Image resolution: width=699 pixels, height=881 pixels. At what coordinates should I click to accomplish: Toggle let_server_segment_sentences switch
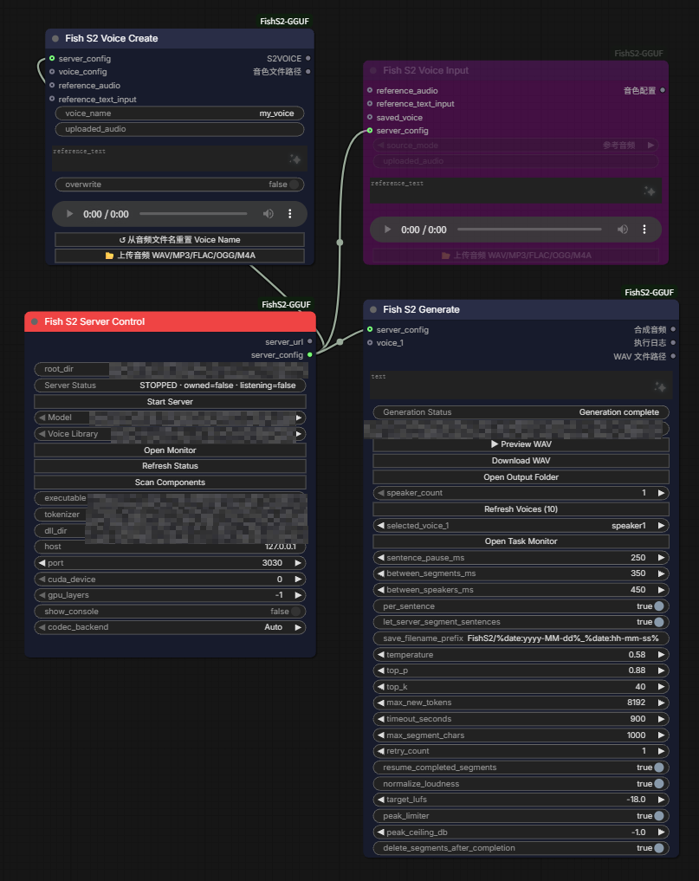point(659,622)
